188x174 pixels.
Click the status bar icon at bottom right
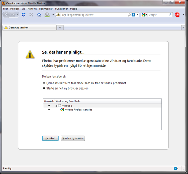(x=176, y=168)
